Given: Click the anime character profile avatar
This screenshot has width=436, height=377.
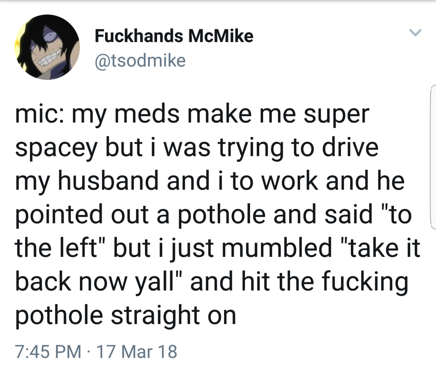Looking at the screenshot, I should point(47,47).
